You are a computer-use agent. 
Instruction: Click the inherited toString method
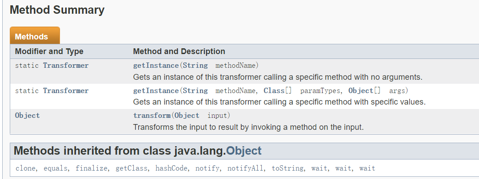point(287,168)
